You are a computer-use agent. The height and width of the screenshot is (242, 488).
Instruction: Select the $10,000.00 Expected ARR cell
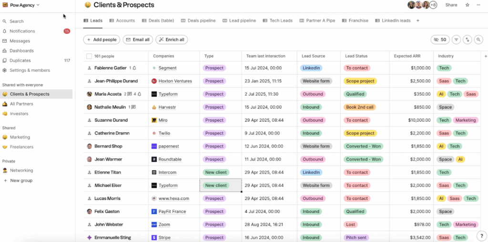(x=411, y=120)
